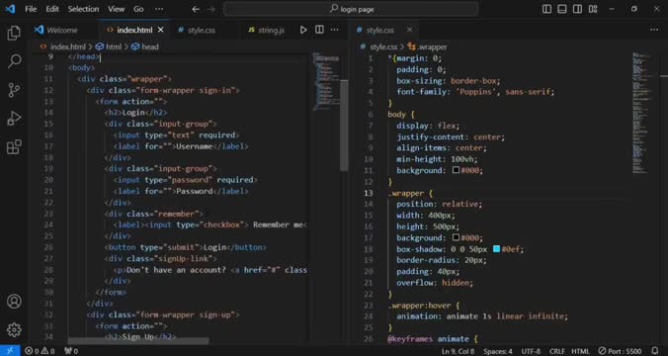
Task: Toggle the secondary side bar layout icon
Action: (x=577, y=9)
